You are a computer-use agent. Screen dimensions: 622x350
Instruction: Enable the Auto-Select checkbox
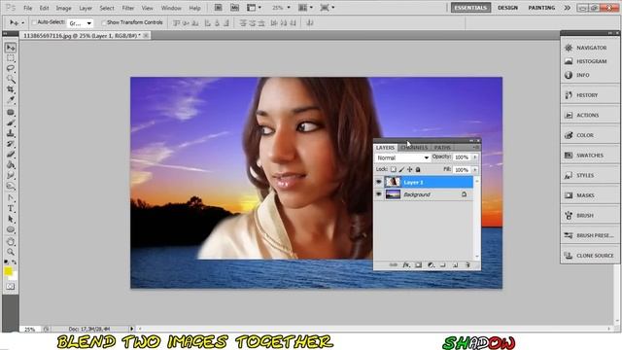pyautogui.click(x=34, y=22)
